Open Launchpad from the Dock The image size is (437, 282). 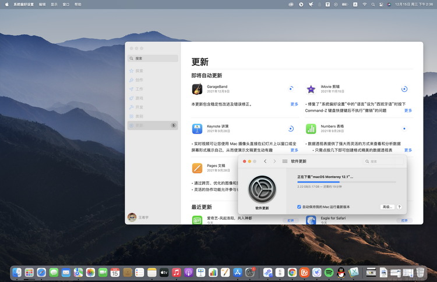[x=29, y=273]
